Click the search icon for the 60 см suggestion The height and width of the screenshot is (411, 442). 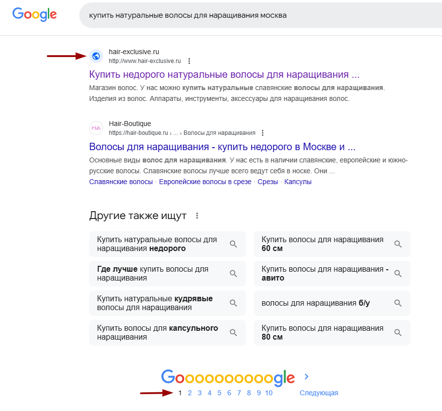coord(398,244)
